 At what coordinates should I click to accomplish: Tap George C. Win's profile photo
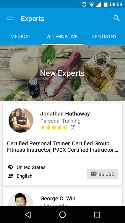tap(21, 200)
